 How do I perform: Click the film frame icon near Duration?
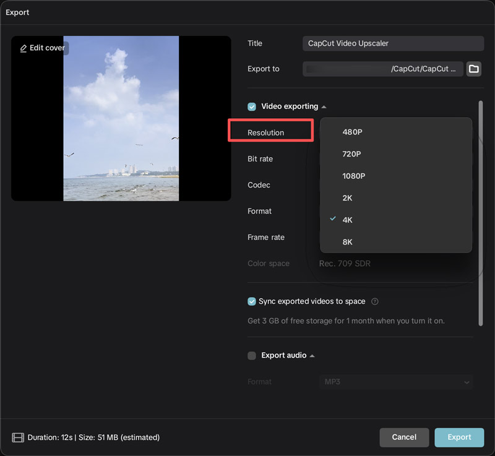pos(18,437)
